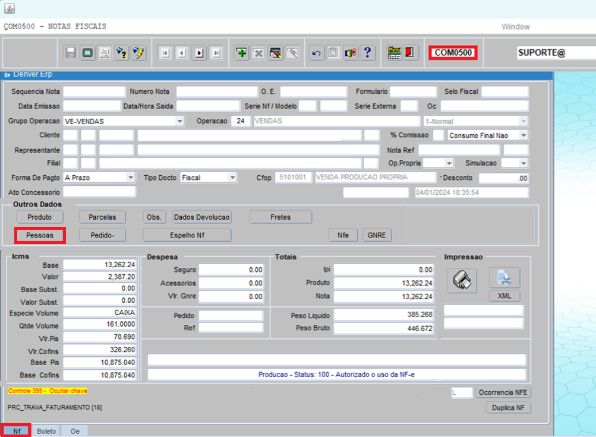Image resolution: width=596 pixels, height=437 pixels.
Task: Click the Save diskette icon
Action: pyautogui.click(x=71, y=53)
